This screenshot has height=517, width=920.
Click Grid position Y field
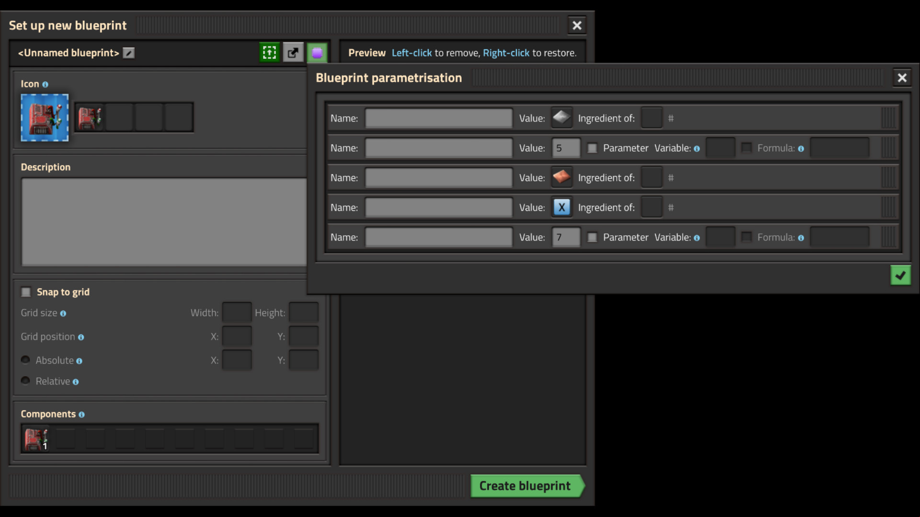(304, 336)
